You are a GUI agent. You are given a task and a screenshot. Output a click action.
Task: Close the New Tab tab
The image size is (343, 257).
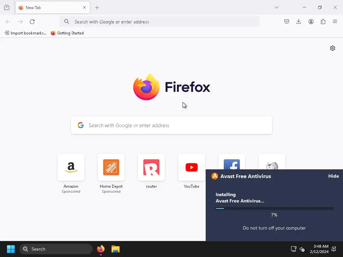point(84,7)
